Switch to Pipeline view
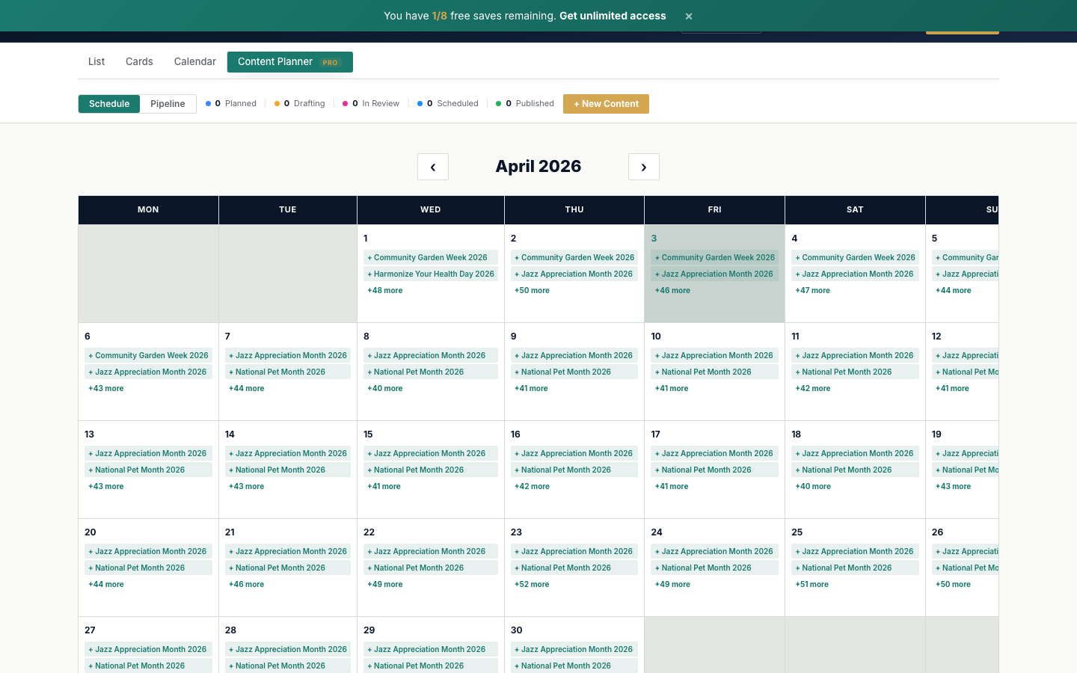The width and height of the screenshot is (1077, 673). pyautogui.click(x=168, y=103)
